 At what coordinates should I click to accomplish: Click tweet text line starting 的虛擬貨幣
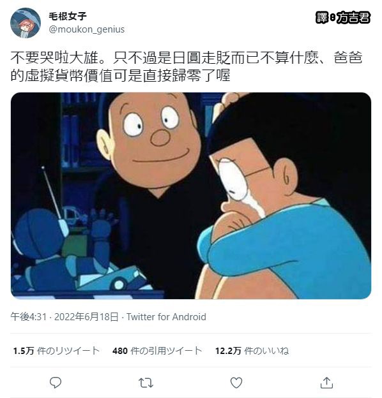(120, 75)
